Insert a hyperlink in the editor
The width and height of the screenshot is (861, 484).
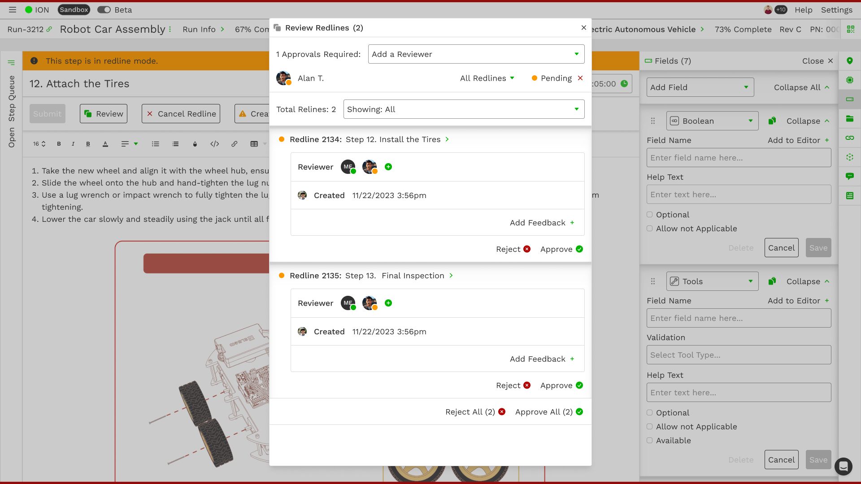point(235,144)
